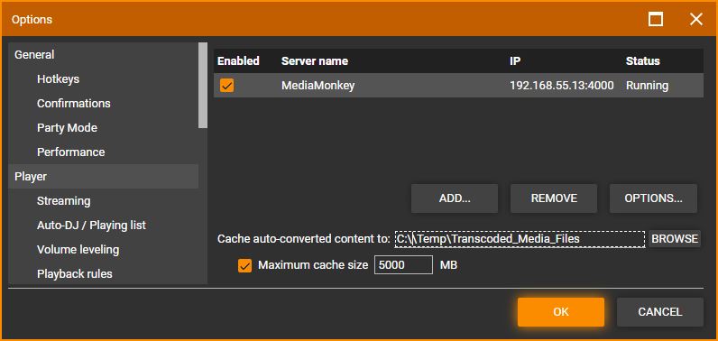Click the Running status cell
The image size is (718, 341).
[x=647, y=85]
